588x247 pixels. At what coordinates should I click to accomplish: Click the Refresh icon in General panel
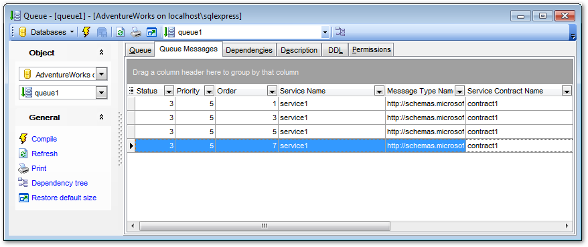[x=23, y=154]
